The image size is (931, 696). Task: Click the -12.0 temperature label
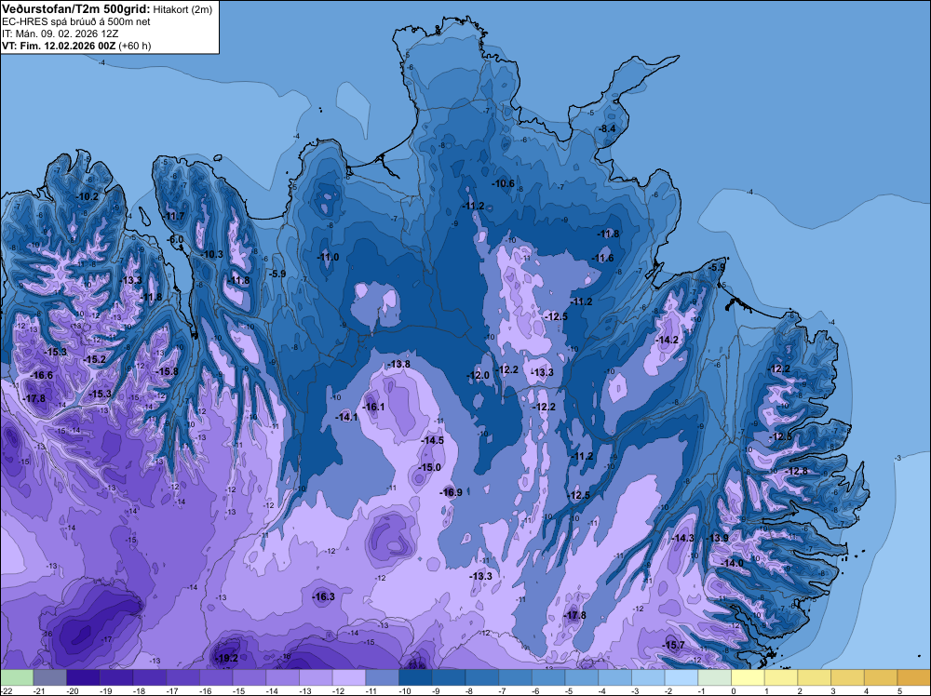click(x=478, y=375)
